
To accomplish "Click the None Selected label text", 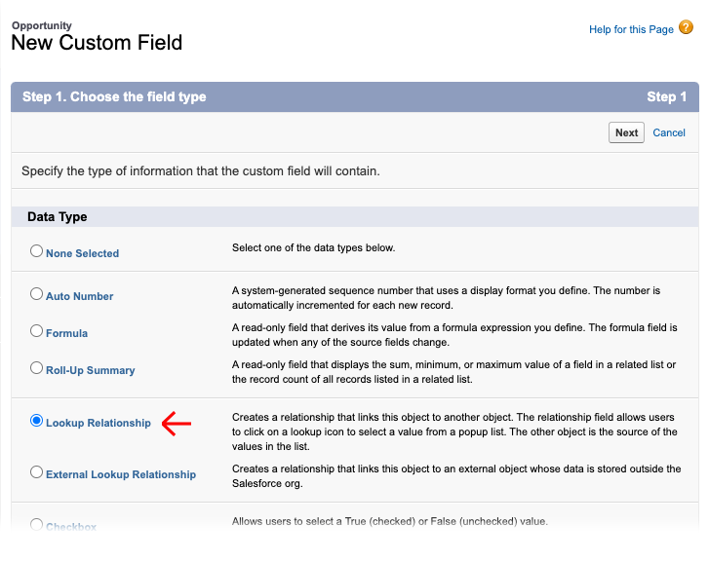I will point(82,253).
